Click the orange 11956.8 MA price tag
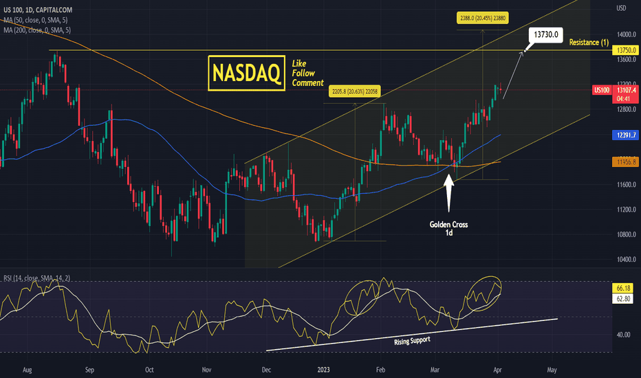641x378 pixels. point(625,162)
